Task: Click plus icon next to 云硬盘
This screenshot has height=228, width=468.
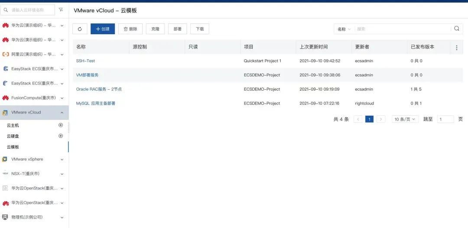Action: pos(61,136)
